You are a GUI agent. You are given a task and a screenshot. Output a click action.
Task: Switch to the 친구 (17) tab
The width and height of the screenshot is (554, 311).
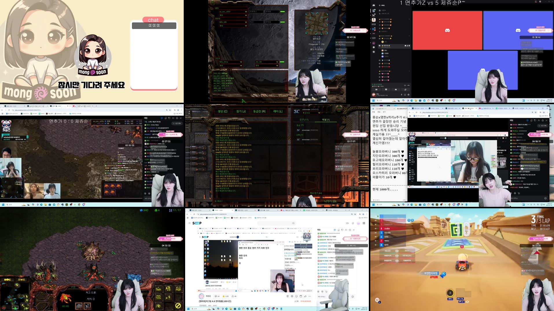[x=304, y=119]
